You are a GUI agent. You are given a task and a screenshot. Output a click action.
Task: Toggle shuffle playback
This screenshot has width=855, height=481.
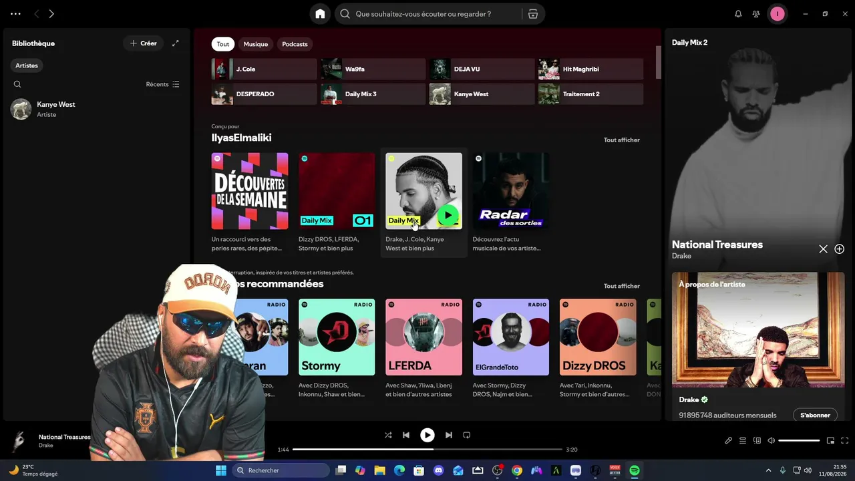tap(388, 435)
